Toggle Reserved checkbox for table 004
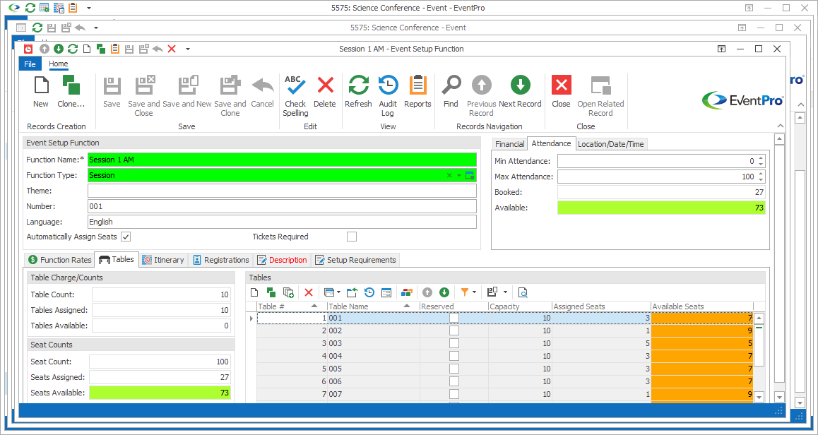 pyautogui.click(x=454, y=356)
